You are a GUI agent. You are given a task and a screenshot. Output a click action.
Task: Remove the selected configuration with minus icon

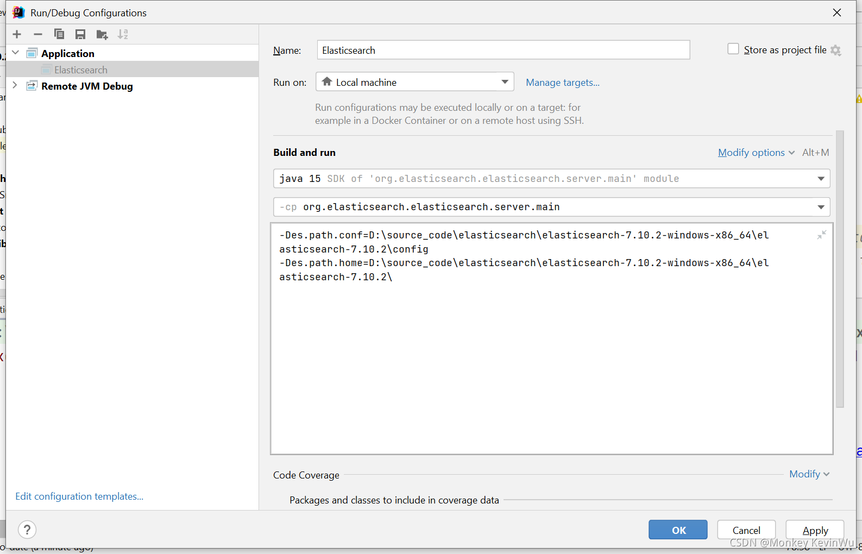(x=38, y=34)
